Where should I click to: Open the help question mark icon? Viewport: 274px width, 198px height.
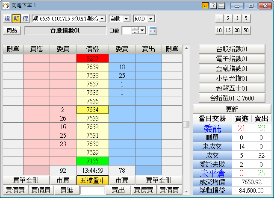(213, 6)
